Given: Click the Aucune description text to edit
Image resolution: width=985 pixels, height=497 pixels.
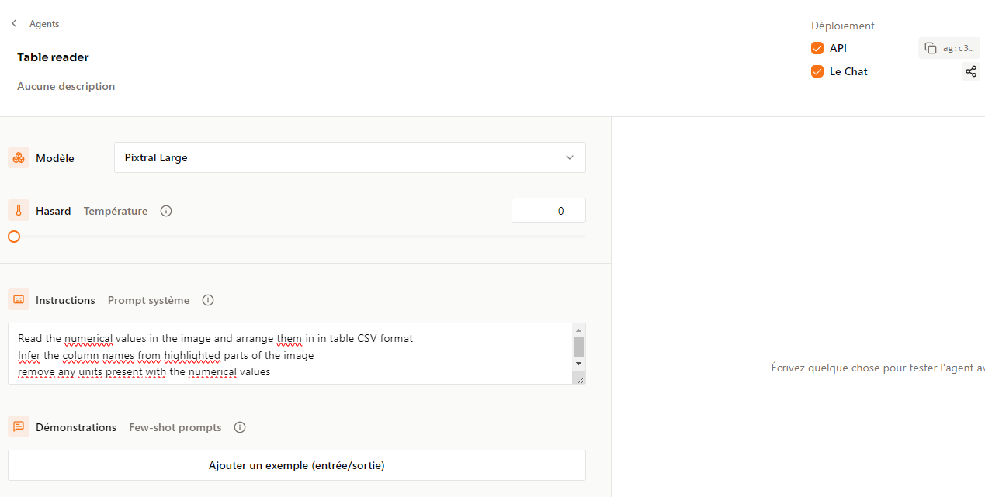Looking at the screenshot, I should coord(66,86).
